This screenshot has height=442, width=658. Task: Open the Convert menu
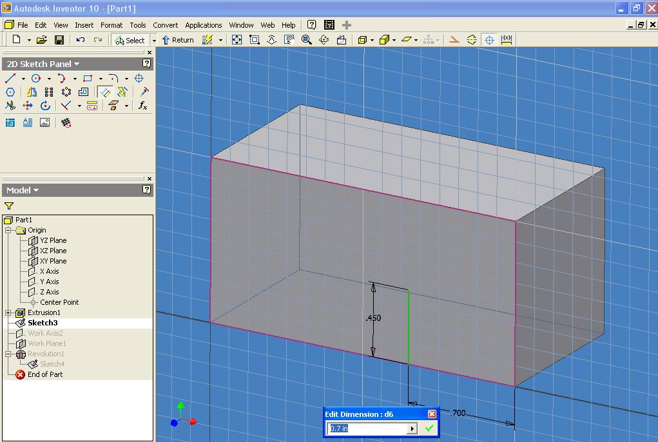(166, 25)
